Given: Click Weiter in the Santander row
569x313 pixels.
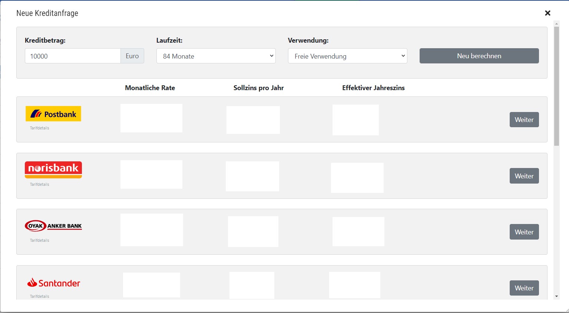Looking at the screenshot, I should pos(524,288).
